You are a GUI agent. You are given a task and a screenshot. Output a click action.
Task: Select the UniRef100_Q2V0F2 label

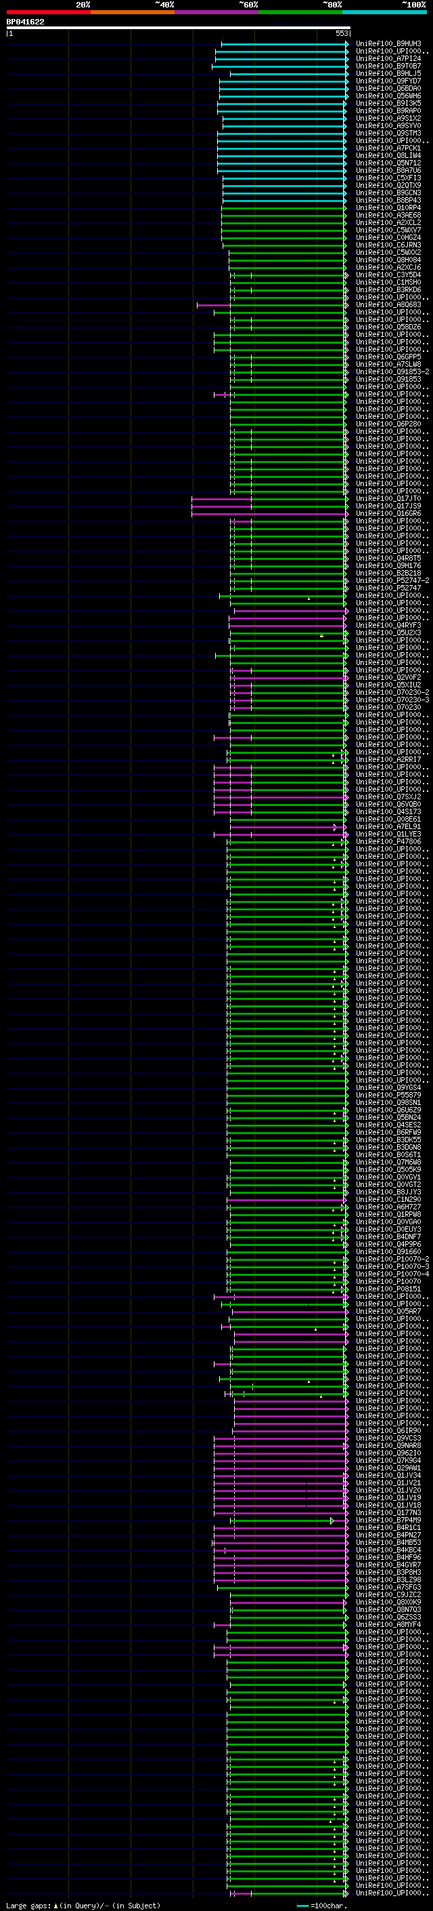click(x=388, y=677)
